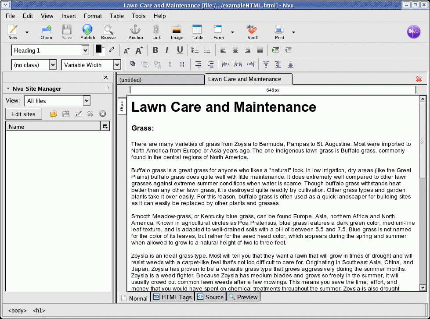Insert a Table via toolbar icon
Image resolution: width=430 pixels, height=319 pixels.
197,32
